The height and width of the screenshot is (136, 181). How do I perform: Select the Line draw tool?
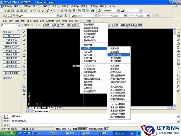(x=24, y=32)
